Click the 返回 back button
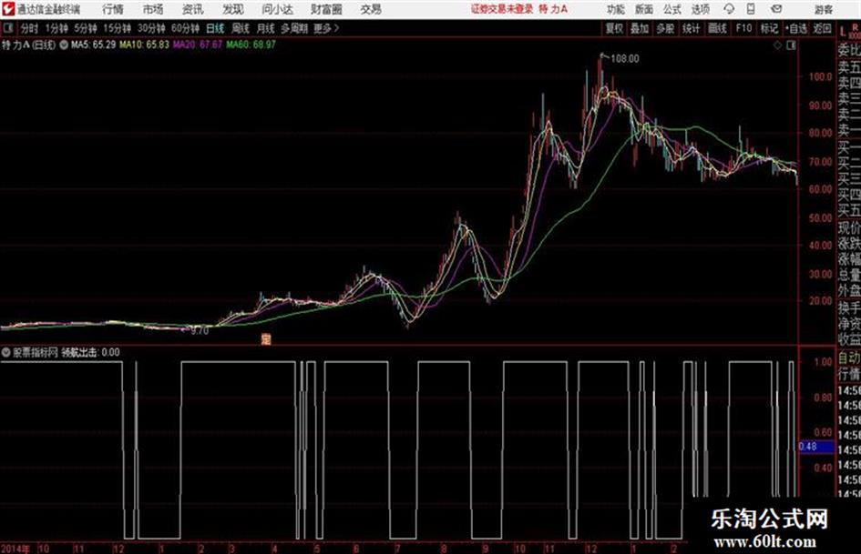The image size is (861, 554). click(x=822, y=28)
